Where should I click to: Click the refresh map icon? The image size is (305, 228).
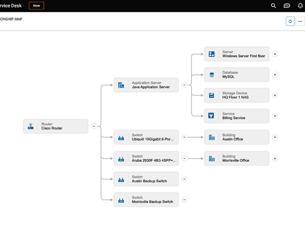pos(290,21)
